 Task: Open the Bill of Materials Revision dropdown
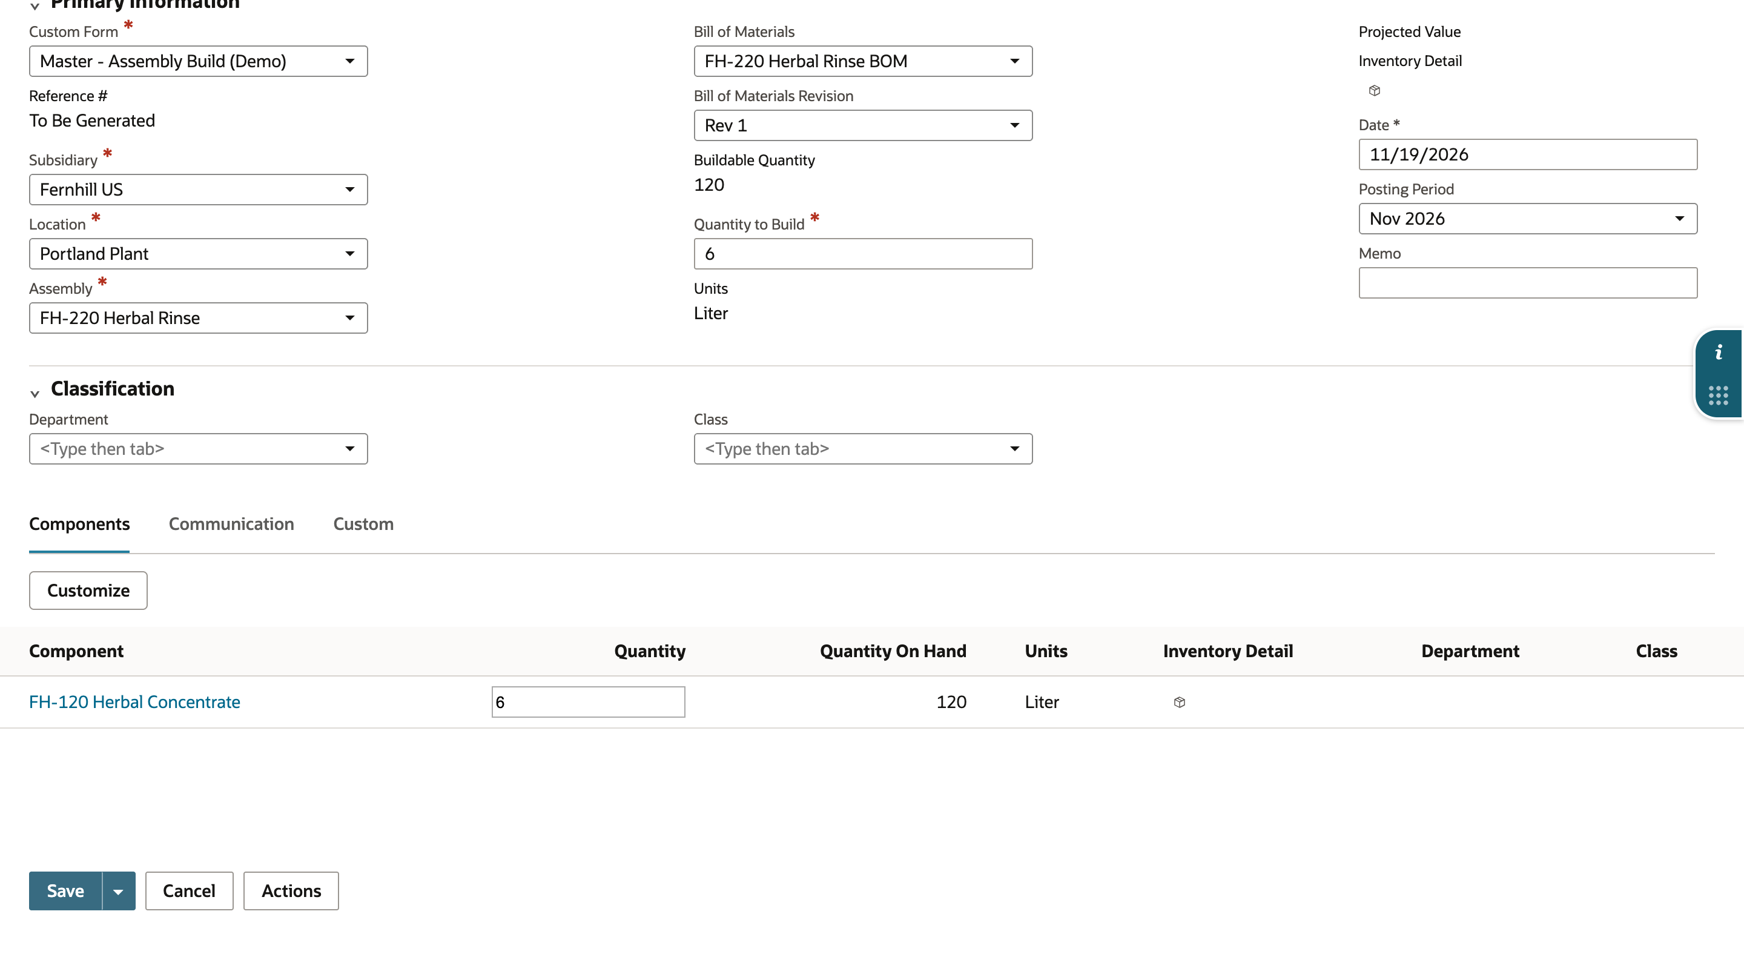point(863,125)
